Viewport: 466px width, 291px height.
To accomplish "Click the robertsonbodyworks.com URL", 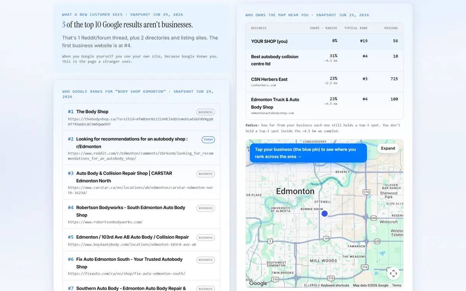I will point(105,222).
